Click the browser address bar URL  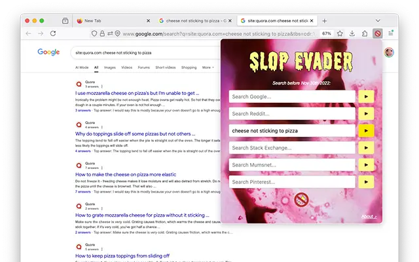tap(219, 33)
